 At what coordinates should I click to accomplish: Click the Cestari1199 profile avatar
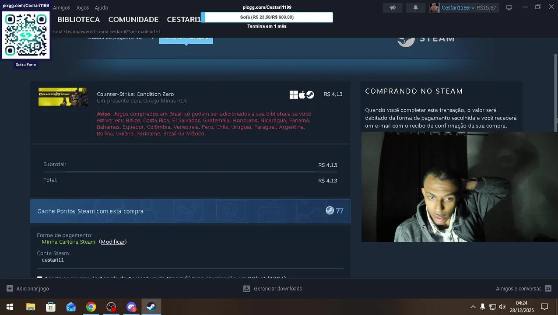(434, 7)
